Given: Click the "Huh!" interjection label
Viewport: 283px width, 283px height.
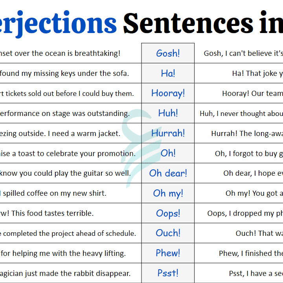Looking at the screenshot, I should coord(168,114).
